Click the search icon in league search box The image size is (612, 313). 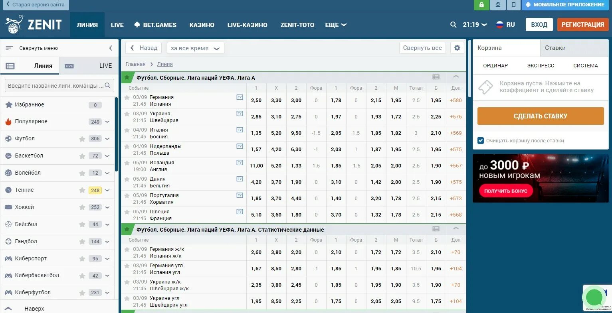pos(107,86)
